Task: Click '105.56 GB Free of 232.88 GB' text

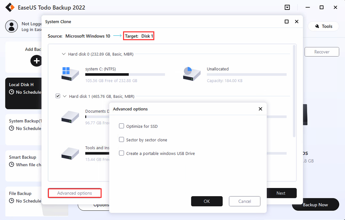Action: 111,81
